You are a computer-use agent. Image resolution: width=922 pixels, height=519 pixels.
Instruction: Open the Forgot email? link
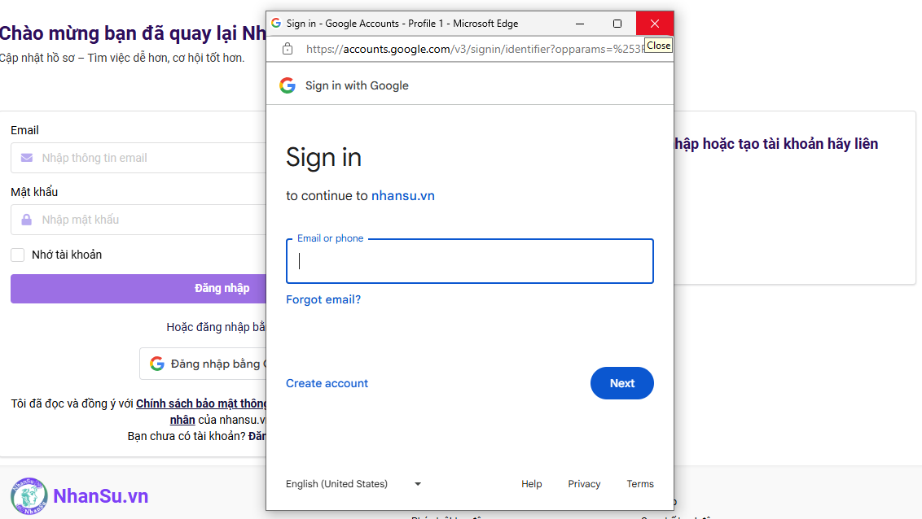(x=323, y=299)
